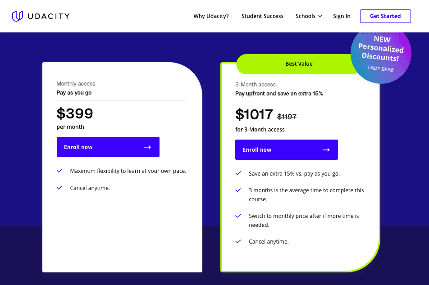Screen dimensions: 429x285
Task: Click the checkmark next to 'Maximum flexibility' text
Action: 59,171
